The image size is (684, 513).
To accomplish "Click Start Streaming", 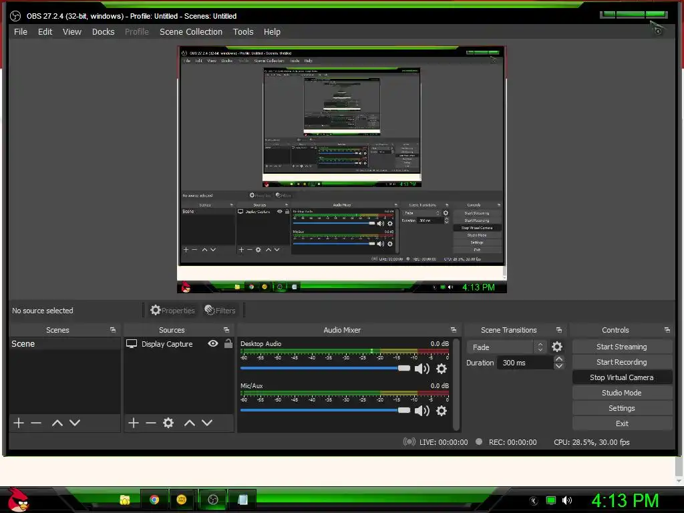I will [x=622, y=347].
